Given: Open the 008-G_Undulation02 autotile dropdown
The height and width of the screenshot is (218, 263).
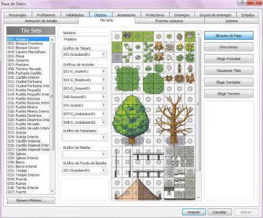Looking at the screenshot, I should coord(104,122).
